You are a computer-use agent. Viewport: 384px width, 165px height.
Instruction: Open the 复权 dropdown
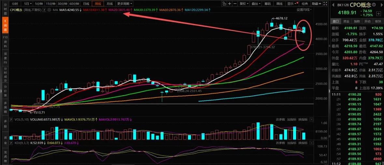pos(244,4)
